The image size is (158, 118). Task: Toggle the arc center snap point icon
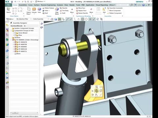[83, 19]
